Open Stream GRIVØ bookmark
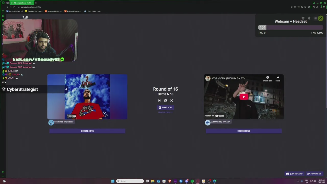Image resolution: width=327 pixels, height=184 pixels. point(53,11)
